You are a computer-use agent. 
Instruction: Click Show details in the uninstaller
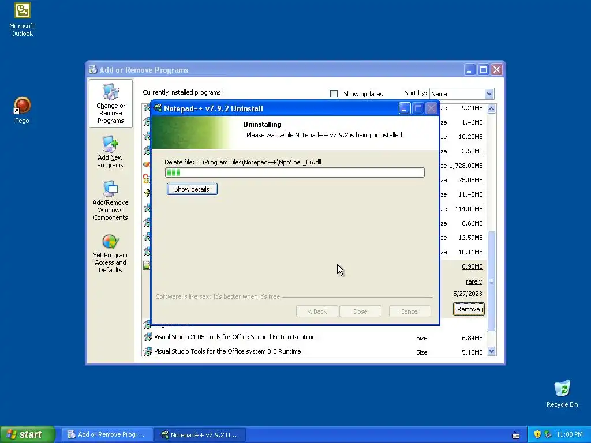pyautogui.click(x=192, y=189)
